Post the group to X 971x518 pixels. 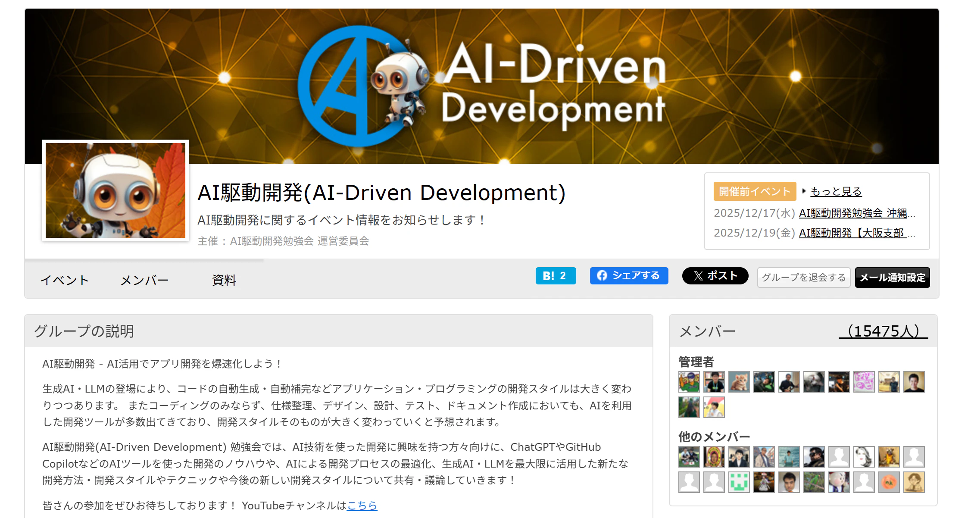pos(715,276)
